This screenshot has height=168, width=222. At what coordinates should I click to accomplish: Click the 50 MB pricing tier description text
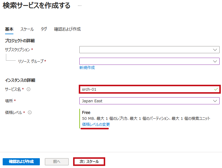[146, 118]
